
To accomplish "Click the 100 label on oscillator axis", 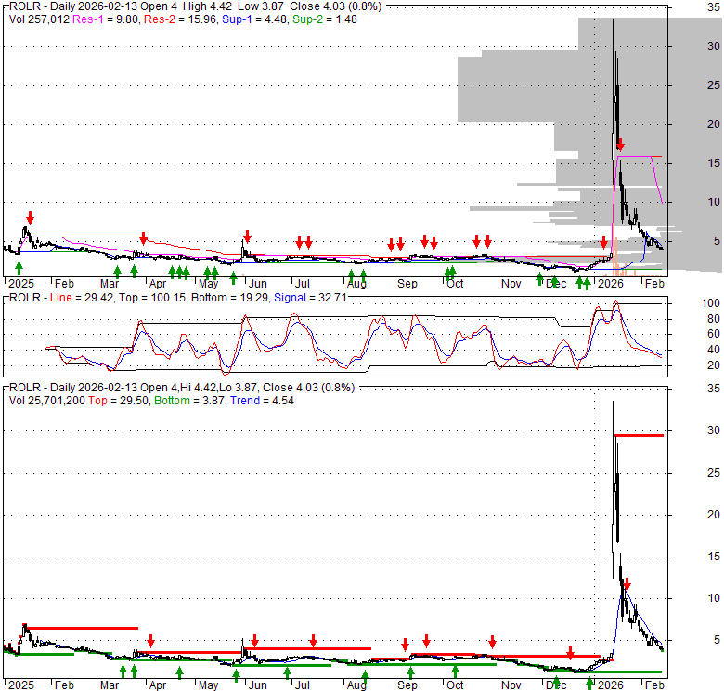I will [x=711, y=303].
